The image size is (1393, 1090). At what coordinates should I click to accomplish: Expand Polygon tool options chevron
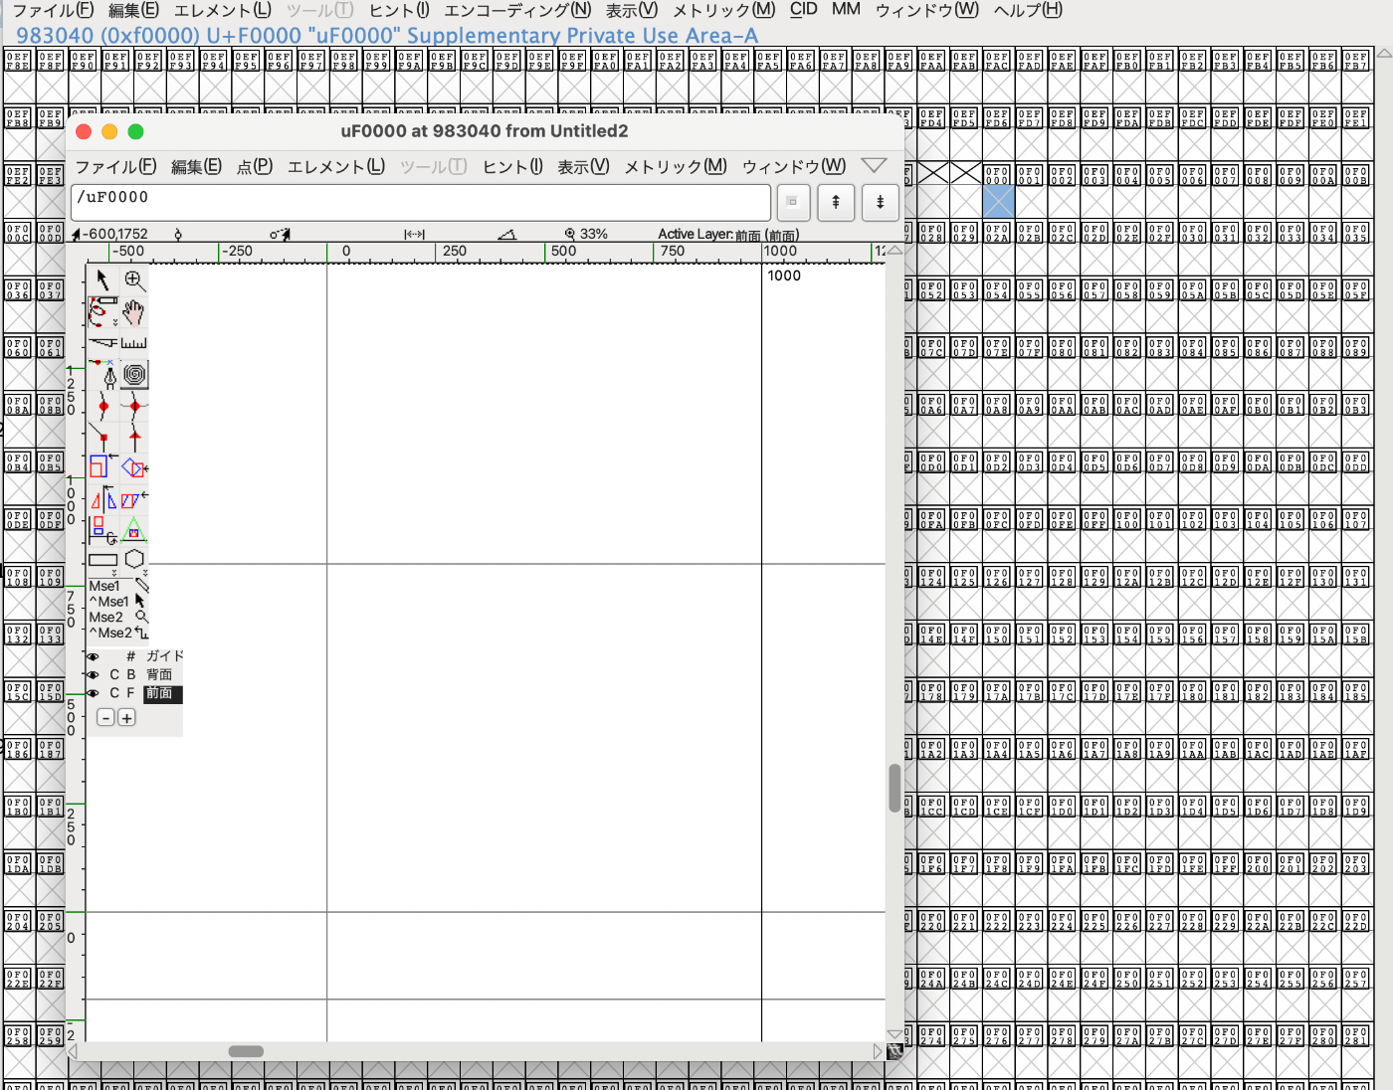[x=145, y=573]
